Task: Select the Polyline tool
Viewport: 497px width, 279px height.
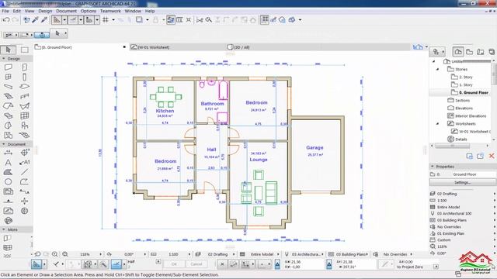Action: point(24,181)
